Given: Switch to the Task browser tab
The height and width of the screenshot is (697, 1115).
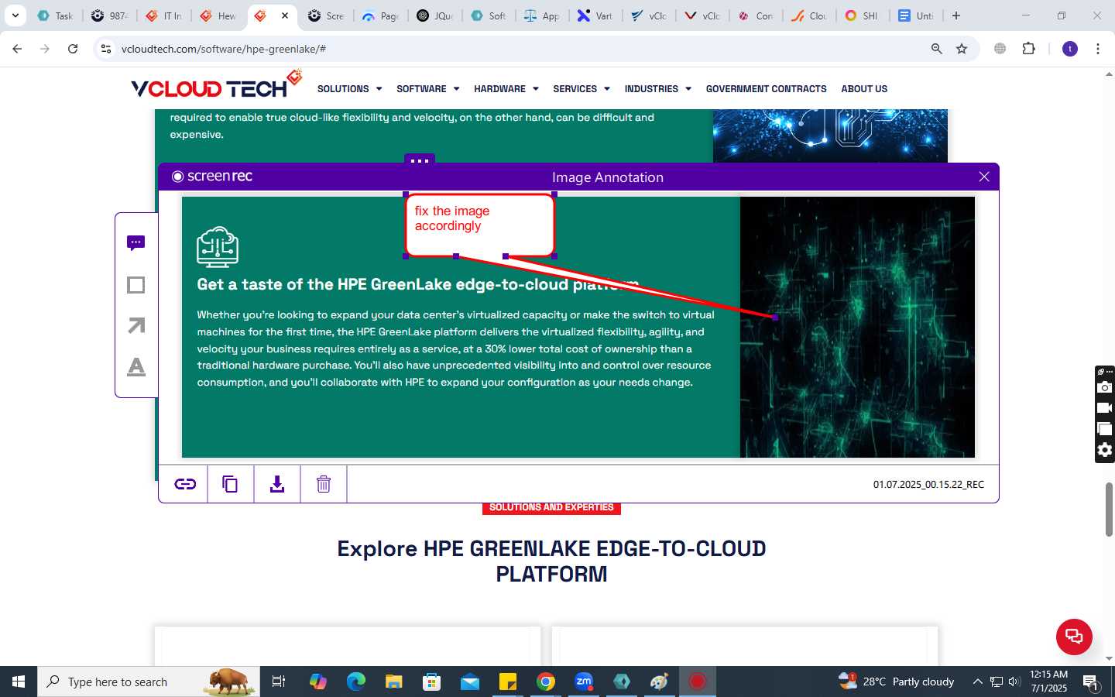Looking at the screenshot, I should 55,15.
